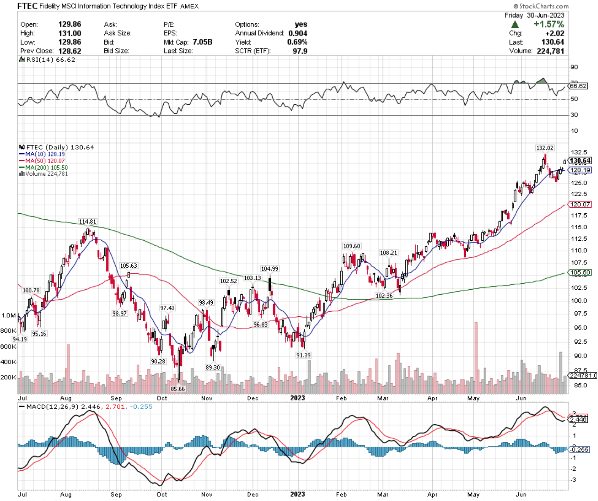Click the Oct label on price time axis
This screenshot has width=598, height=501.
coord(162,398)
